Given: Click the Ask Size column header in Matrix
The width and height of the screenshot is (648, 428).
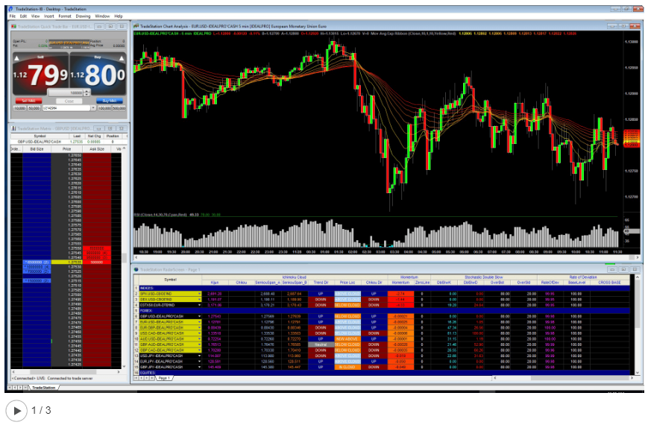Looking at the screenshot, I should pyautogui.click(x=97, y=148).
